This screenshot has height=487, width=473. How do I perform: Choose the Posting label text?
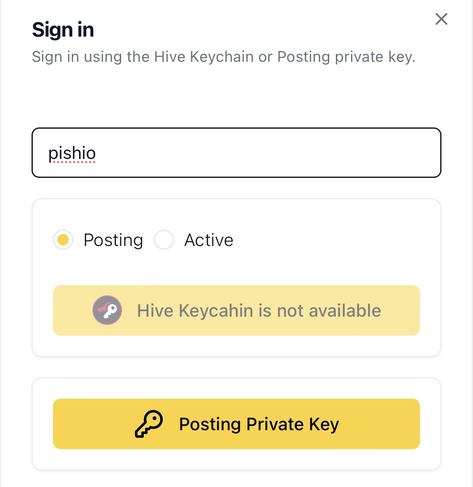114,240
